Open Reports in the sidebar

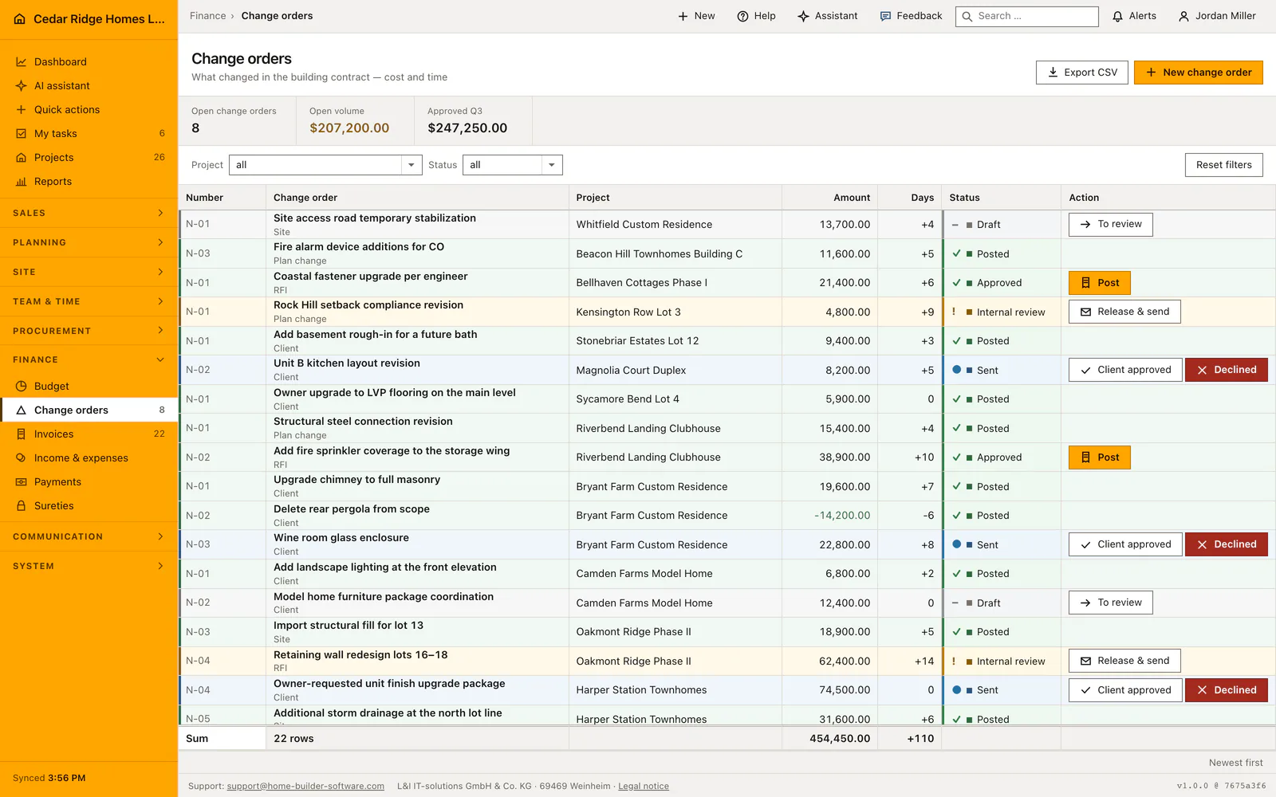(89, 181)
